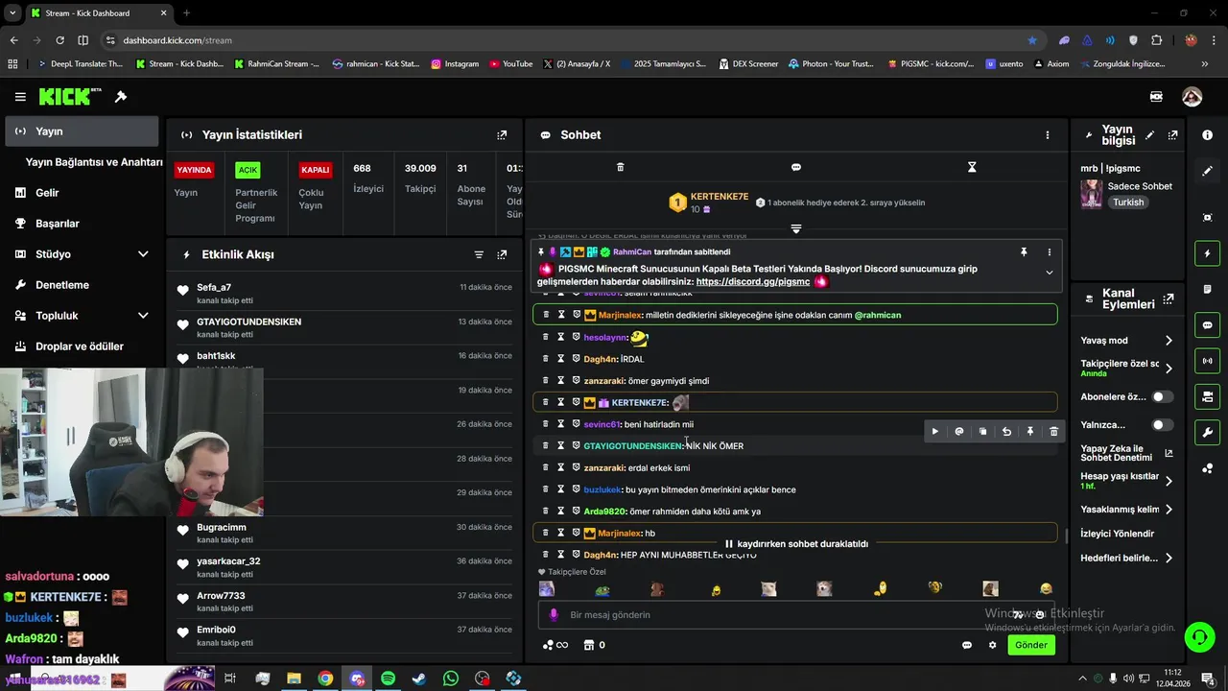Click the clear chat trash icon under Sohbet
1228x691 pixels.
[x=620, y=167]
